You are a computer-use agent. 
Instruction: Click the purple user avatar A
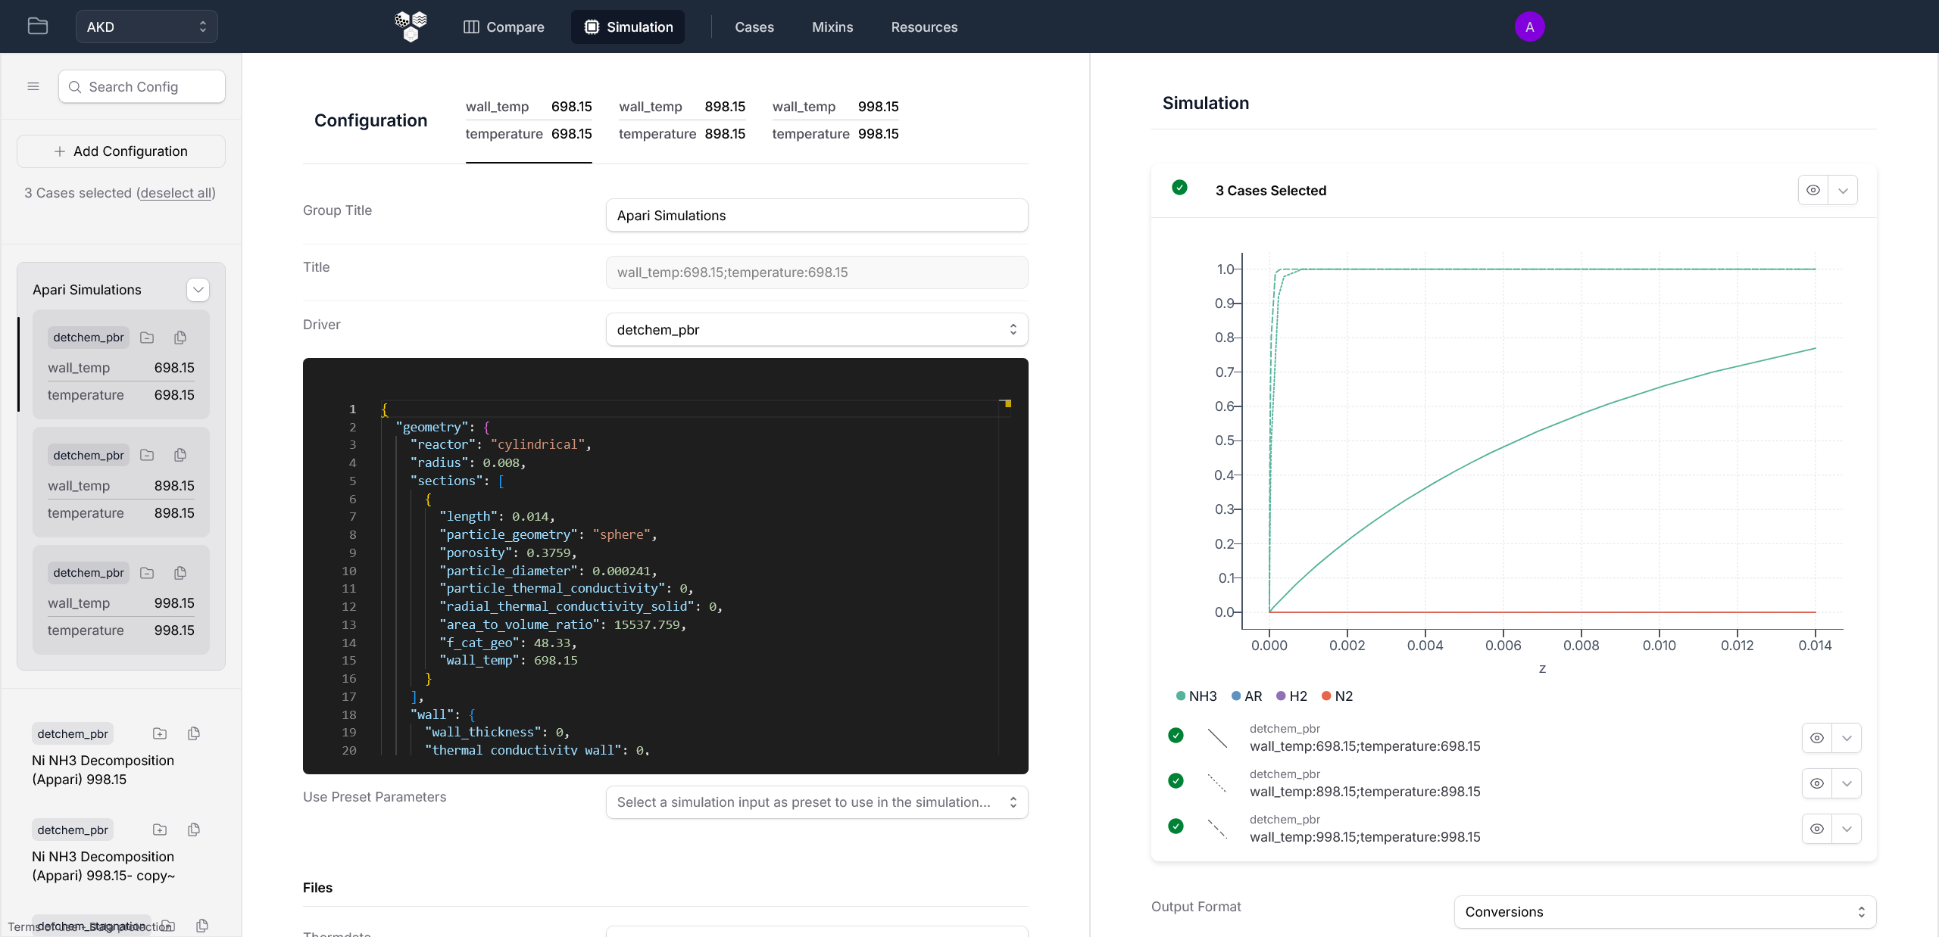[x=1529, y=27]
